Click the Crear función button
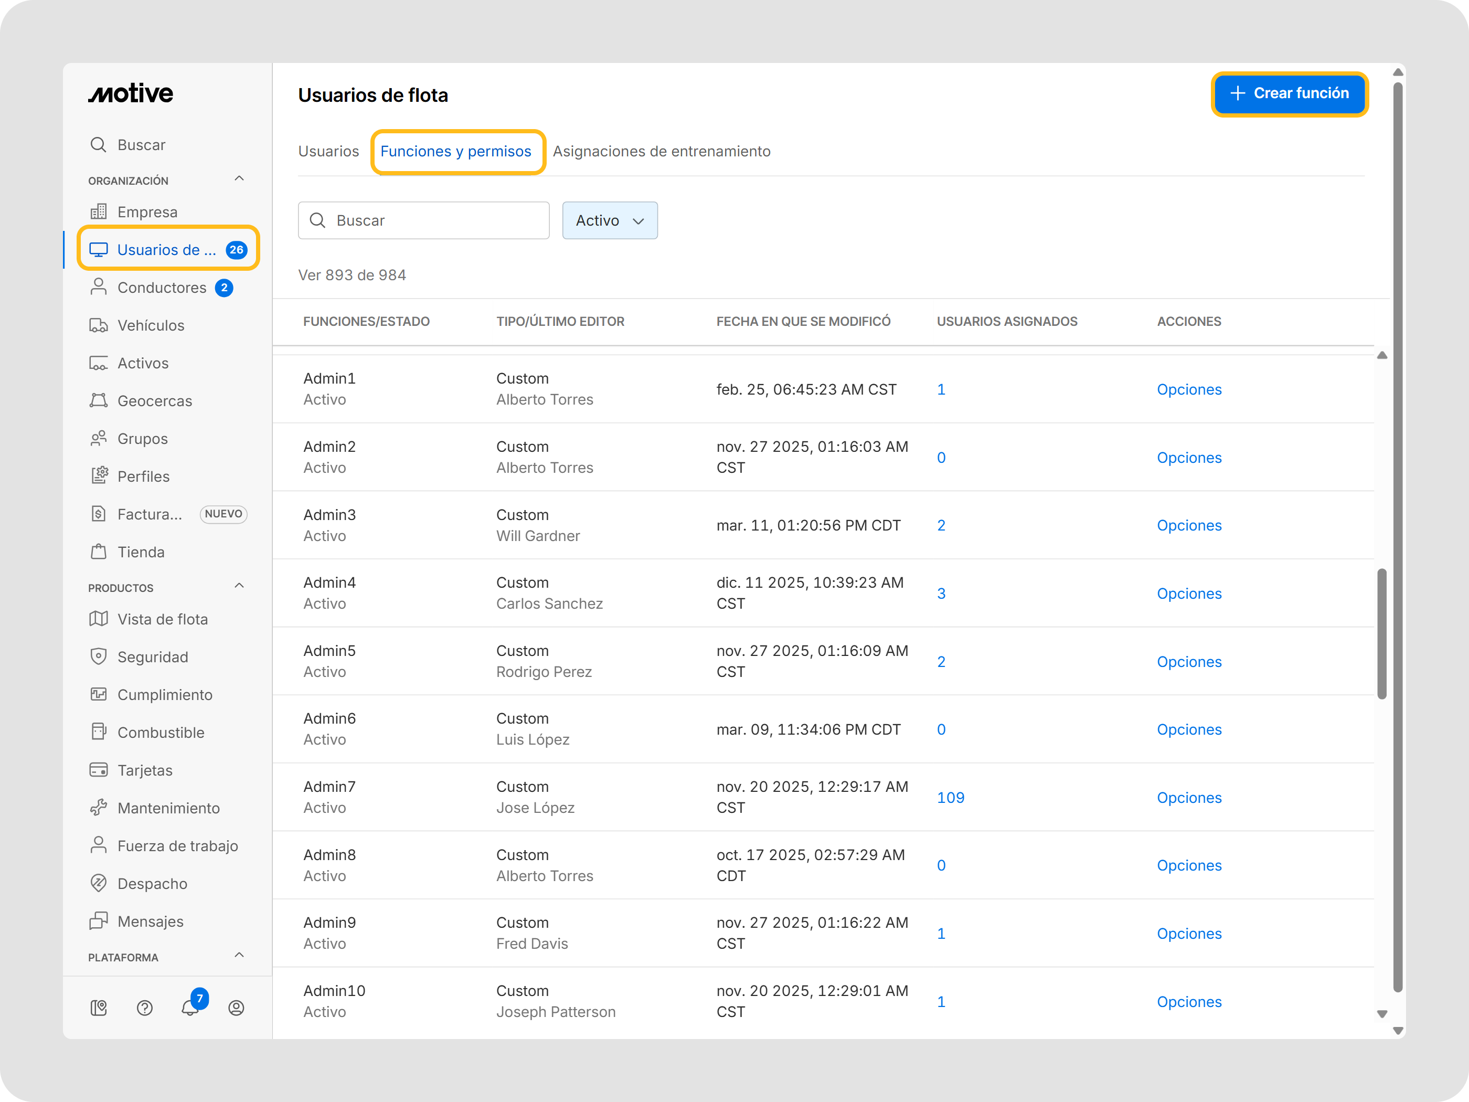1469x1102 pixels. click(x=1289, y=93)
